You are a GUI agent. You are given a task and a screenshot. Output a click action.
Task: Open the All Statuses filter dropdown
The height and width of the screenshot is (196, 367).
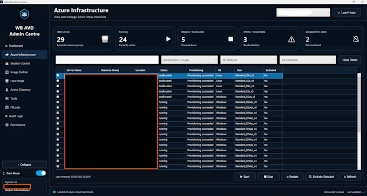[249, 60]
